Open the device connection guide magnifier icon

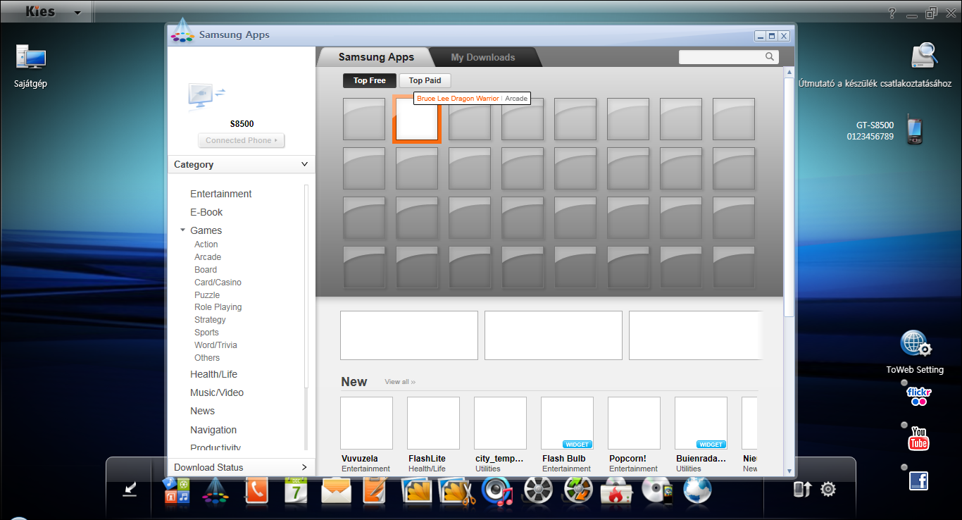coord(924,56)
